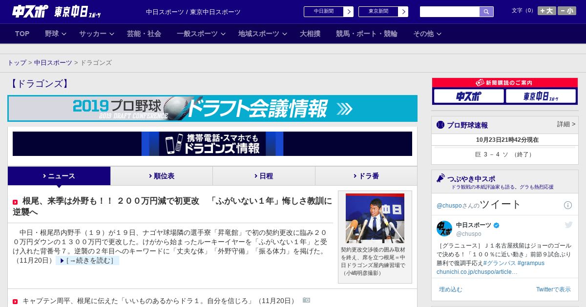Open the 東京新聞 link button

[383, 12]
